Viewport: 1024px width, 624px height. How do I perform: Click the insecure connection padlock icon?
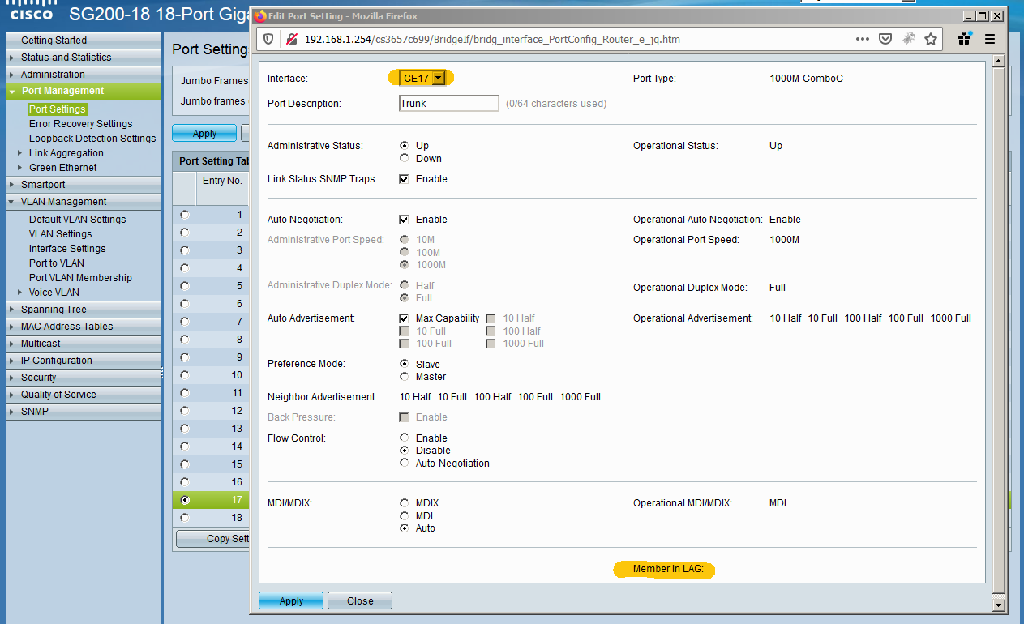tap(290, 39)
